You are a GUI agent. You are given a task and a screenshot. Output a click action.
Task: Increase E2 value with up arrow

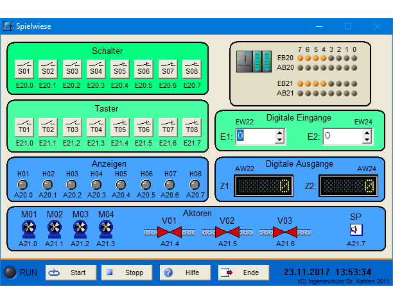pyautogui.click(x=367, y=133)
